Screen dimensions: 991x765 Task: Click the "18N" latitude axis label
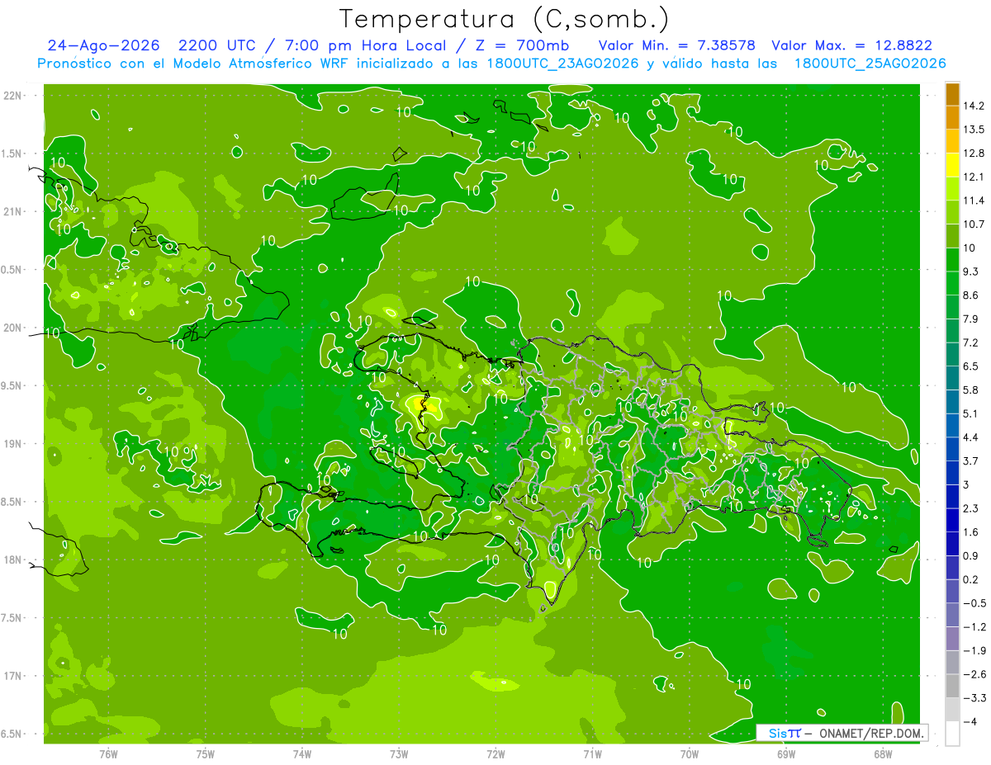[x=13, y=560]
